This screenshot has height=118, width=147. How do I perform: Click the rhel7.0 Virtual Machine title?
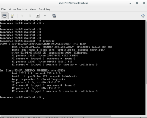[x=74, y=3]
